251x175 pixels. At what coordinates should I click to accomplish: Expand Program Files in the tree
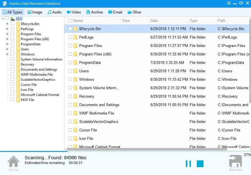point(7,34)
